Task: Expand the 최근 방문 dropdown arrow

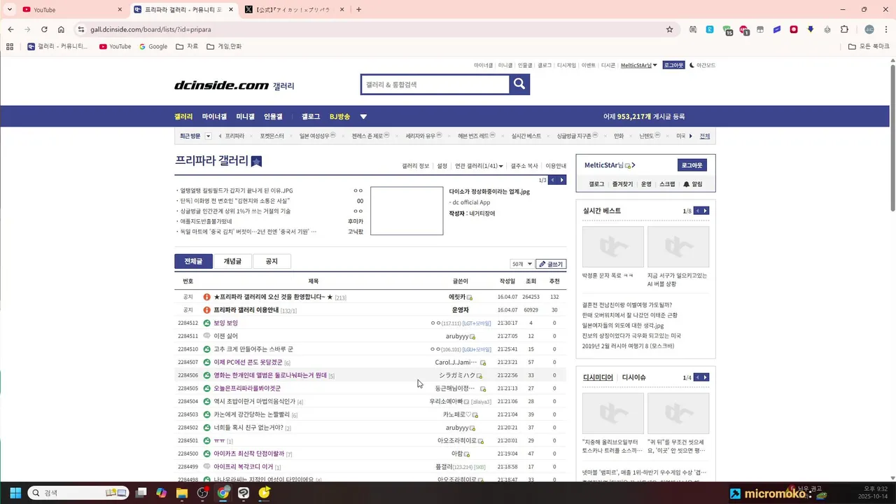Action: [x=208, y=136]
